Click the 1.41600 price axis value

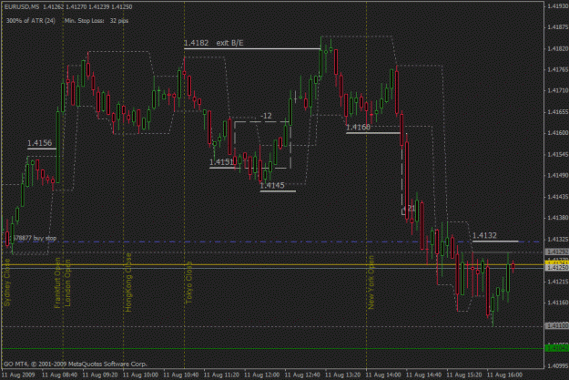point(558,133)
